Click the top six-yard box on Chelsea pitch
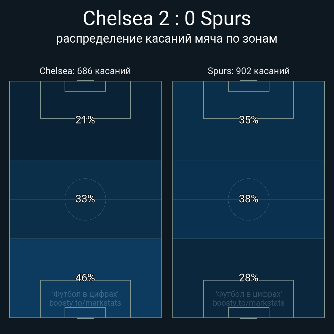Screen dimensions: 334x334 click(x=85, y=86)
